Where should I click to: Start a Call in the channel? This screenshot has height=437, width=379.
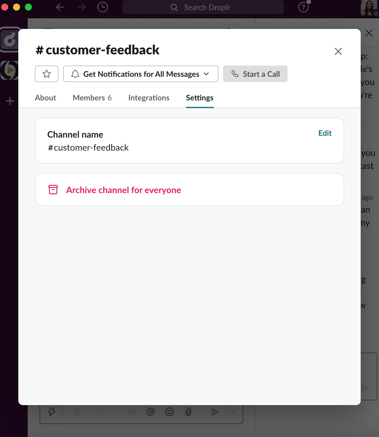click(x=255, y=74)
